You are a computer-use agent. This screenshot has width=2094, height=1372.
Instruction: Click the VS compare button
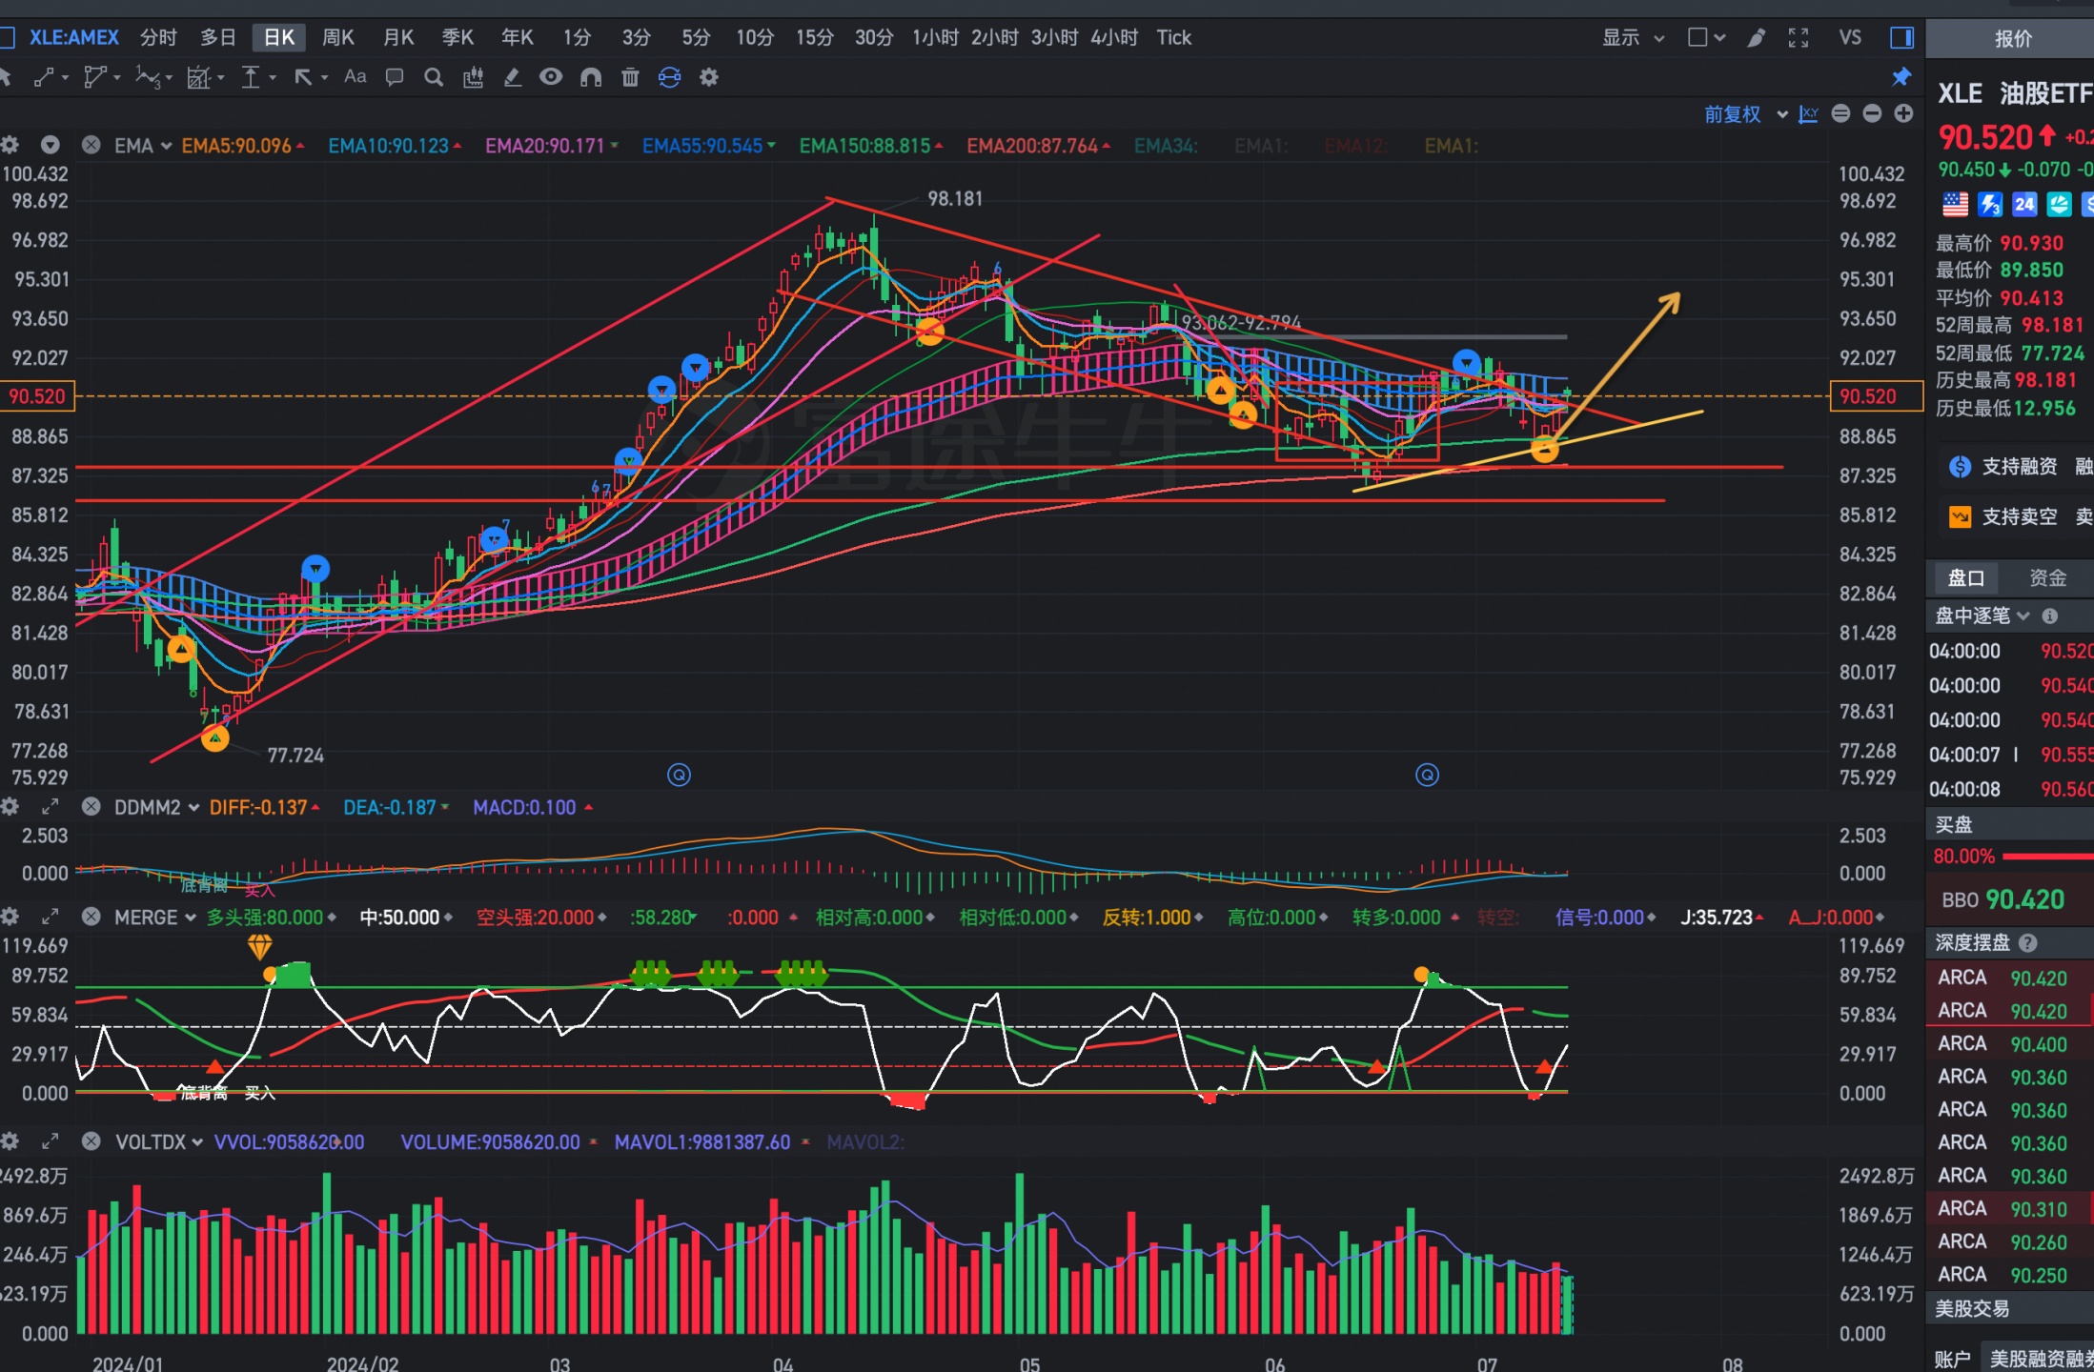tap(1849, 38)
